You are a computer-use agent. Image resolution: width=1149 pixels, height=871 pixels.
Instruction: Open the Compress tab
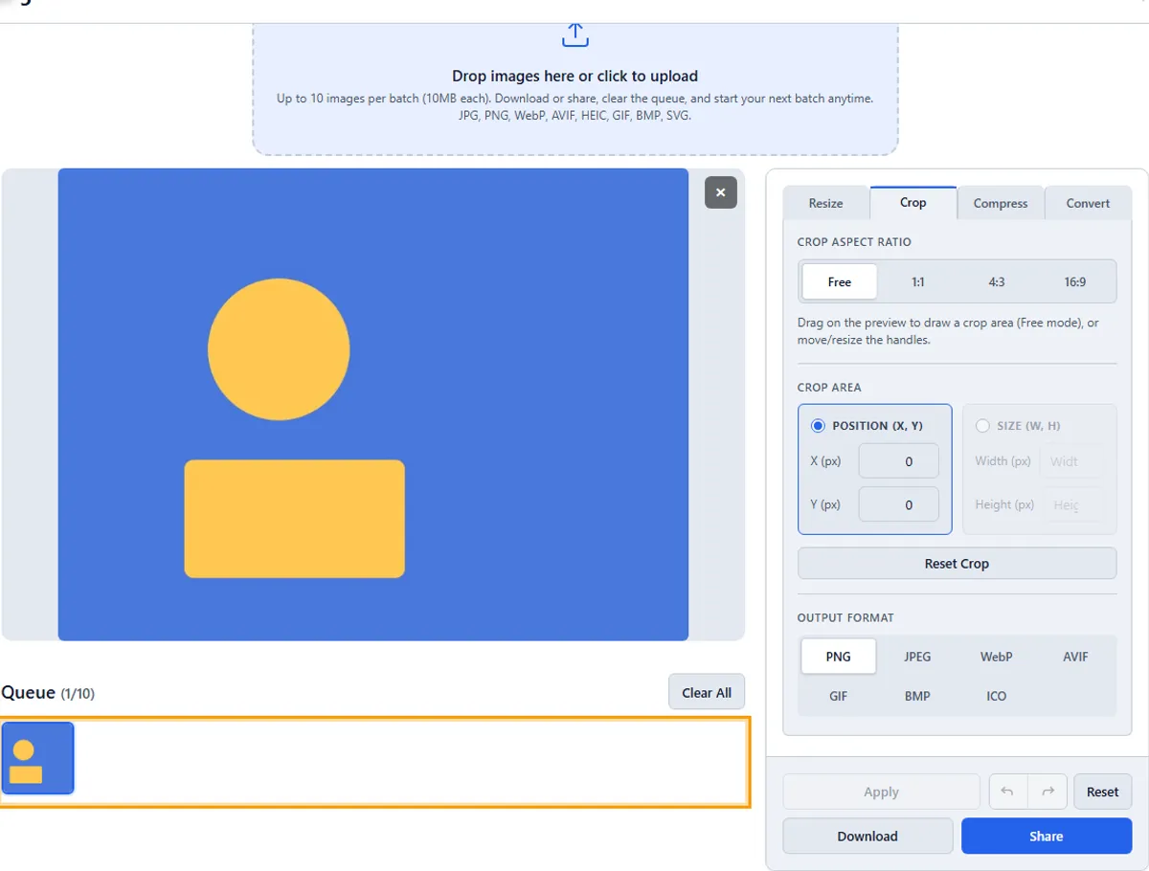(1001, 203)
